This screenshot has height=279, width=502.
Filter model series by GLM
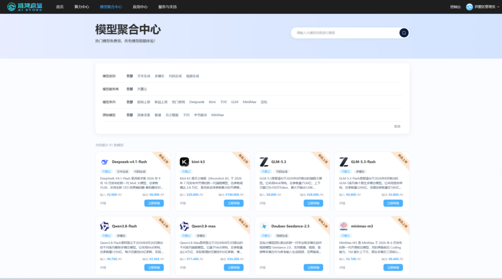tap(235, 102)
